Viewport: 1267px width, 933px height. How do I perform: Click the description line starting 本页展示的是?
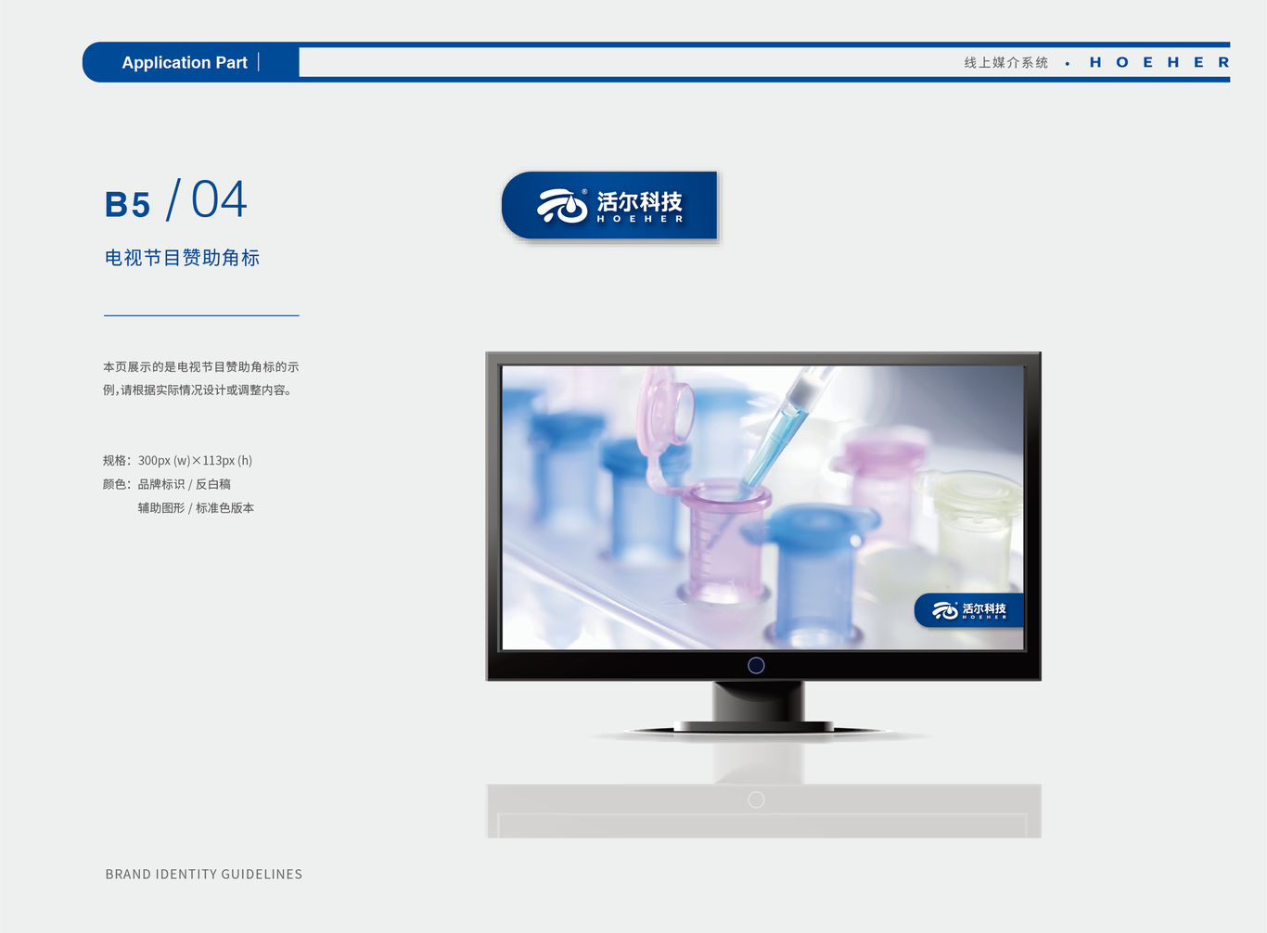click(200, 367)
